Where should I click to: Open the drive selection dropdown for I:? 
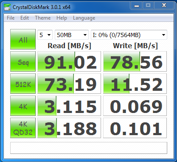click(x=129, y=35)
